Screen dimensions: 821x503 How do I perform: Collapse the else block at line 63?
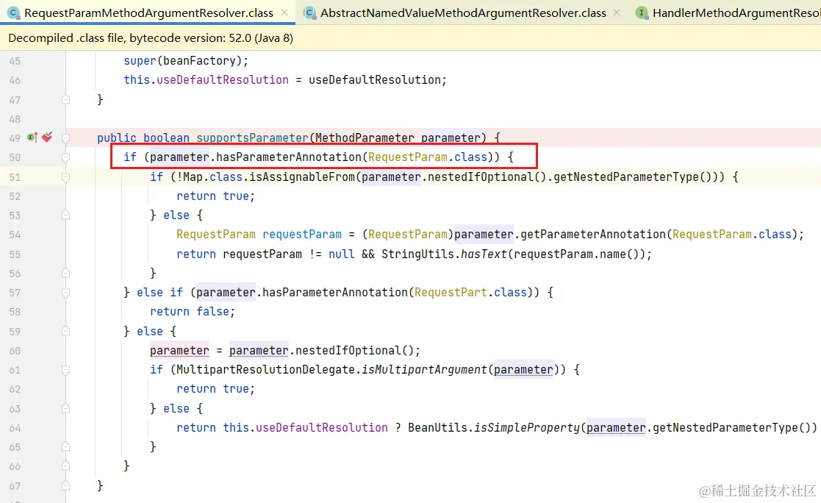pos(65,408)
